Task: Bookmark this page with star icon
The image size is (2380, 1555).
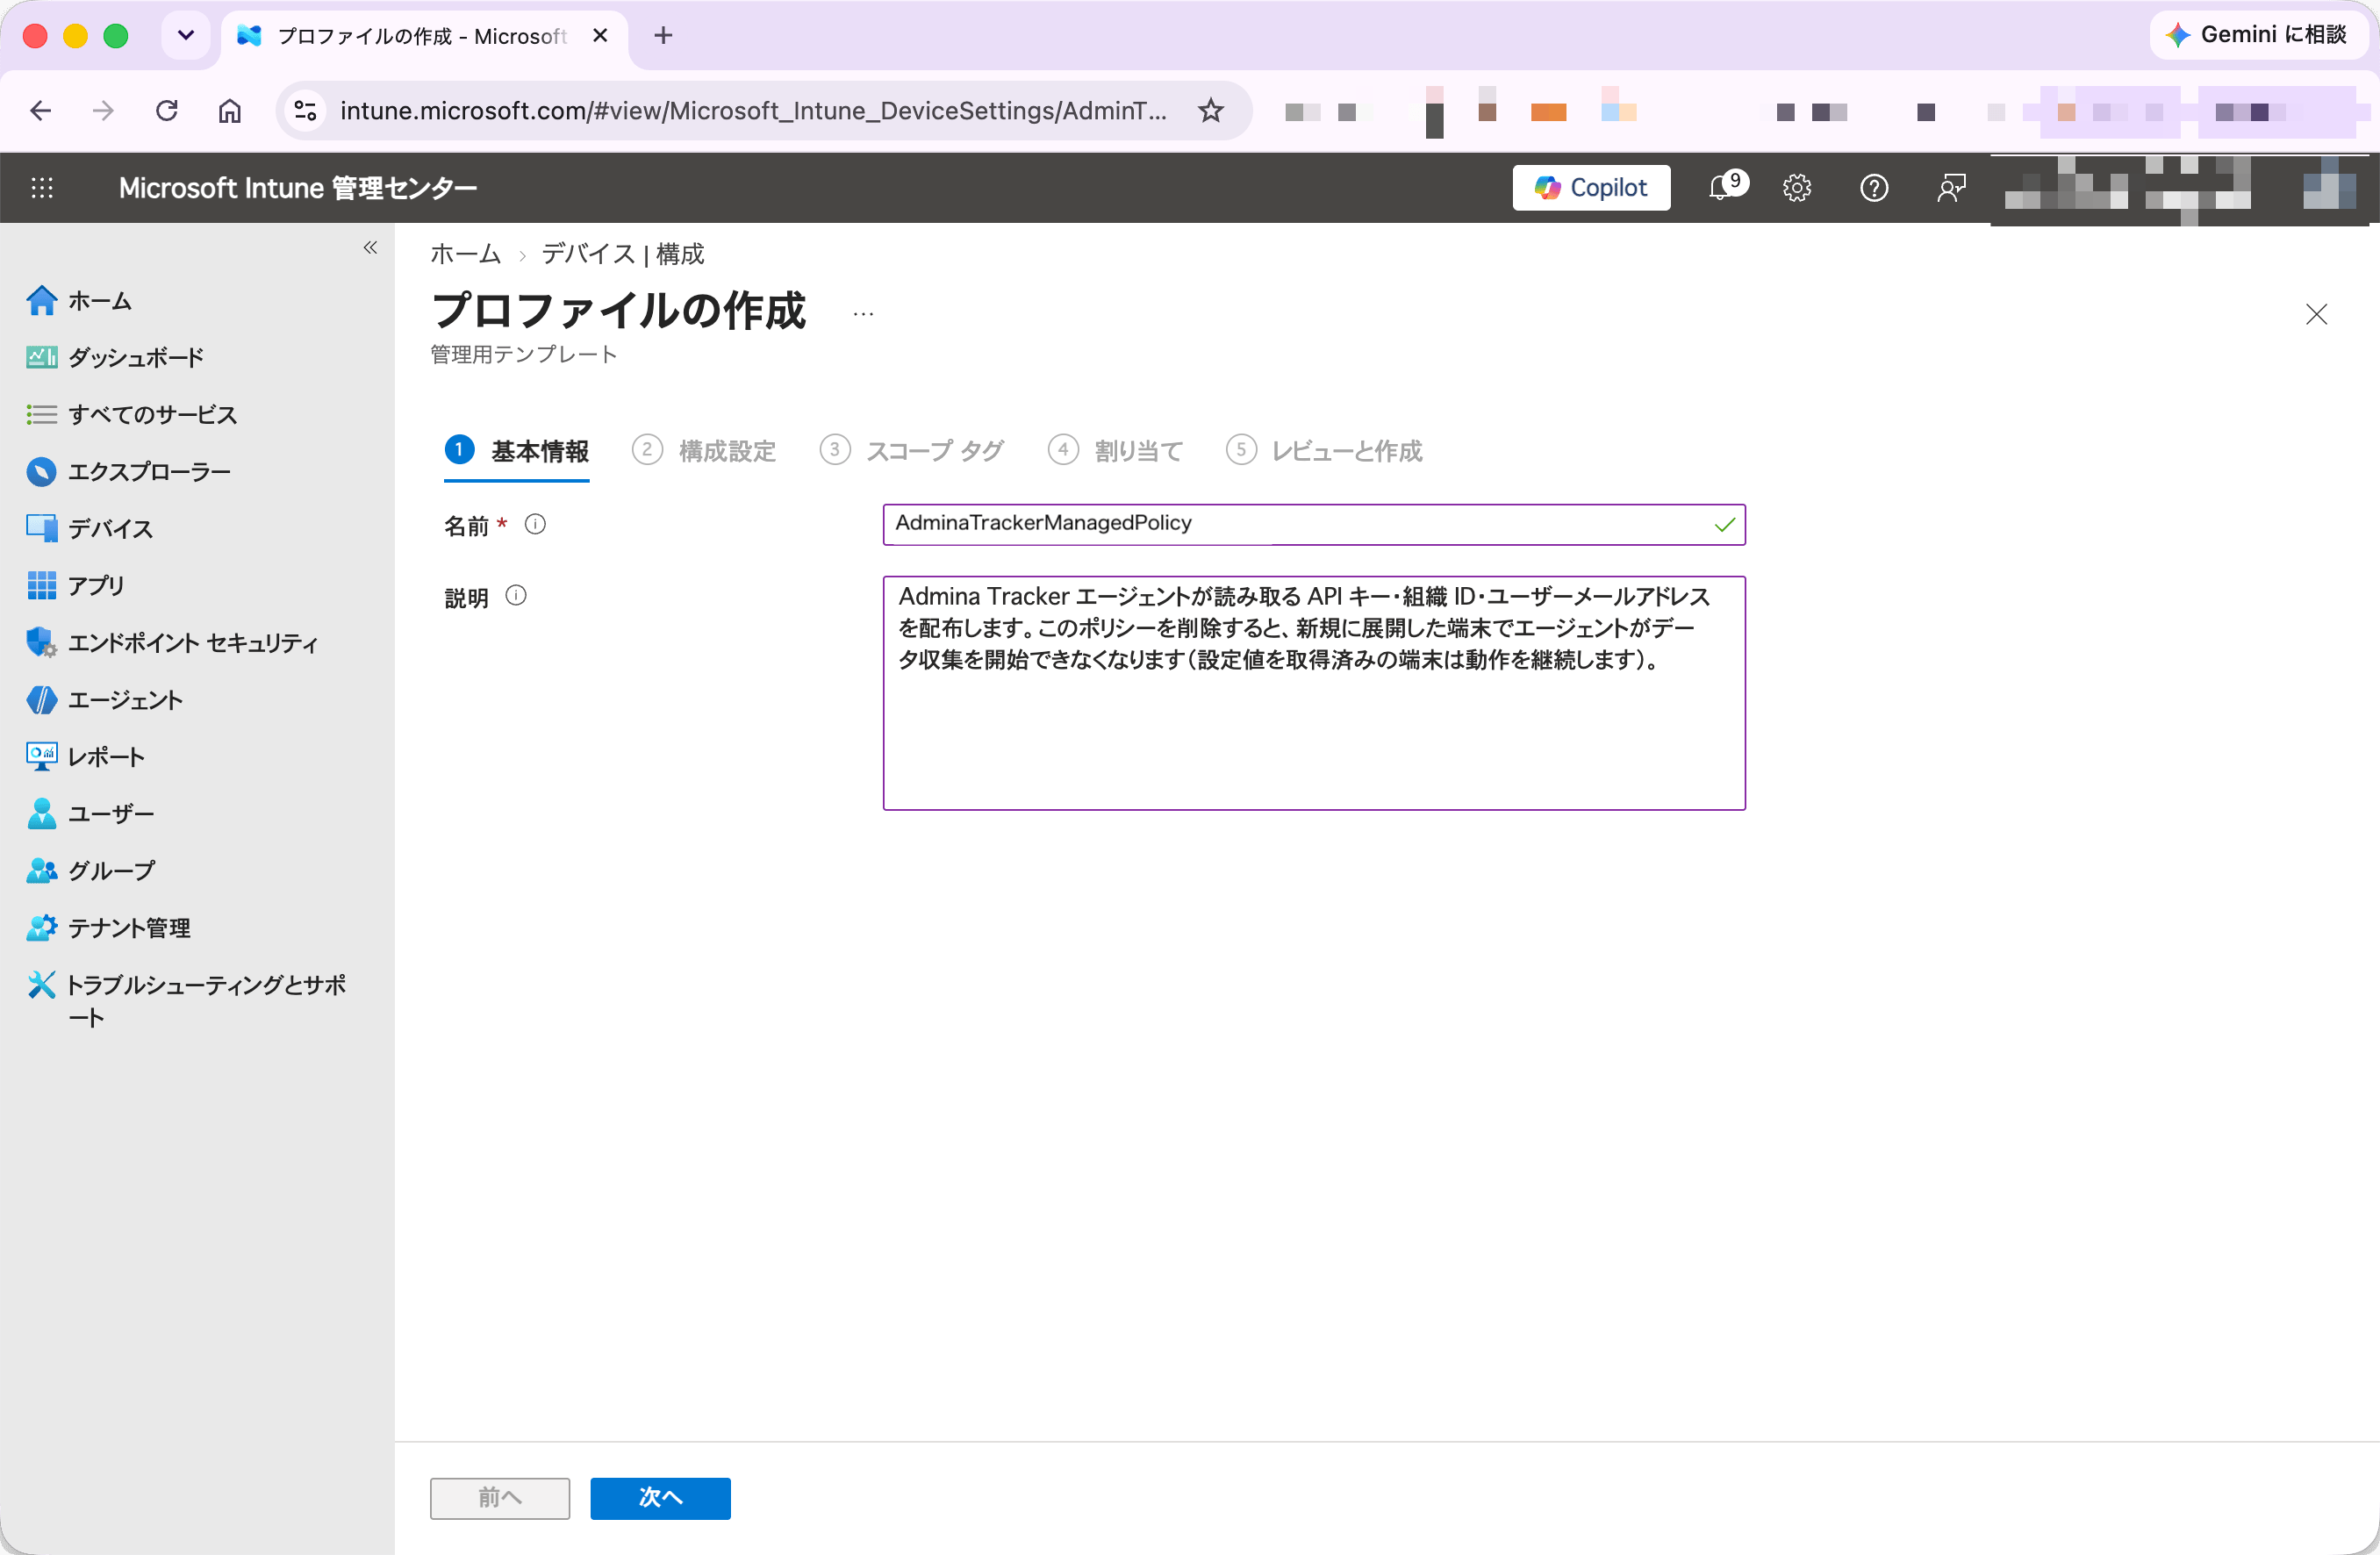Action: point(1211,110)
